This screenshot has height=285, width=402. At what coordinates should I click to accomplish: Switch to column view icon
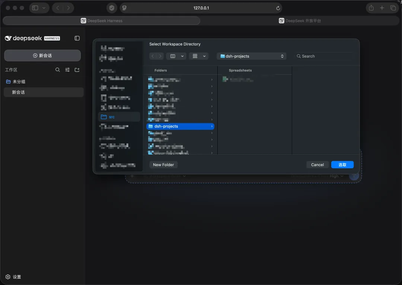173,56
